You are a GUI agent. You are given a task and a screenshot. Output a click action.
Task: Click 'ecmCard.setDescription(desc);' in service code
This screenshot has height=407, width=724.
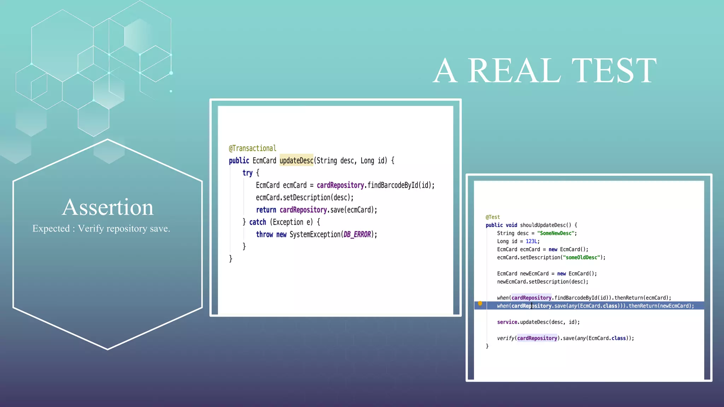[305, 197]
